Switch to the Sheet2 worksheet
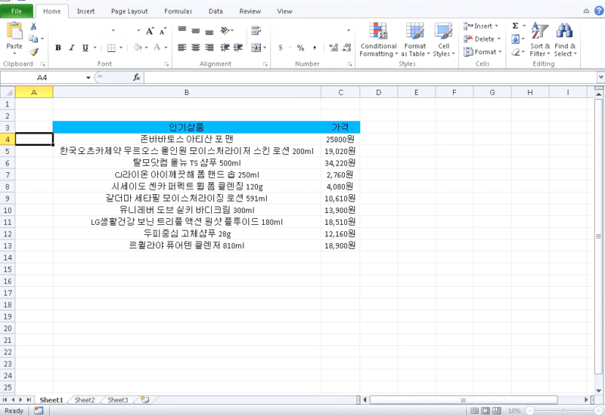The width and height of the screenshot is (605, 416). pyautogui.click(x=85, y=400)
